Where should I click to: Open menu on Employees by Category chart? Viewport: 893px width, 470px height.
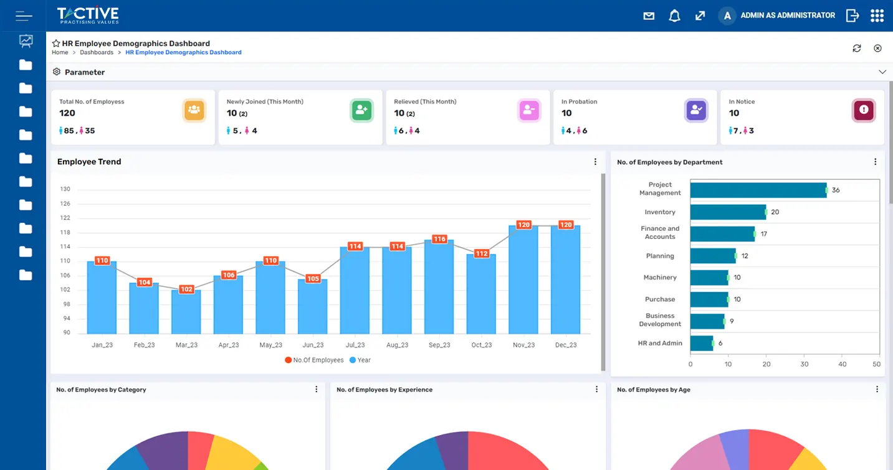(x=317, y=389)
